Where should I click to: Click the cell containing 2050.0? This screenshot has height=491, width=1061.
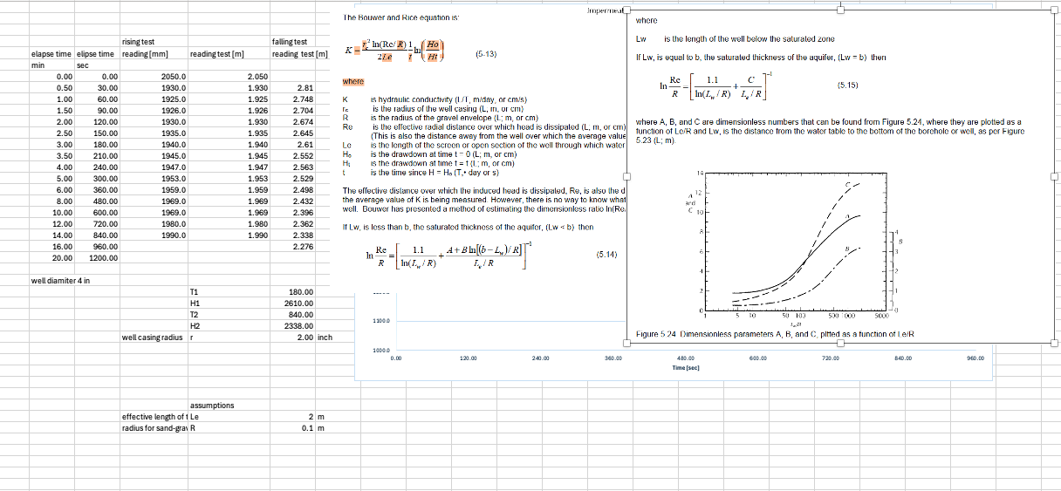click(154, 77)
